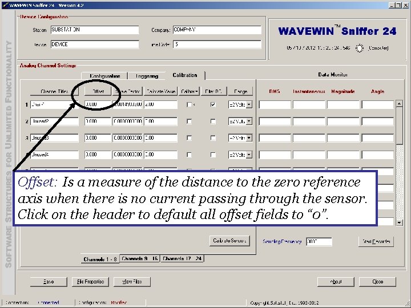Click the Range column header button
This screenshot has width=411, height=308.
[240, 91]
